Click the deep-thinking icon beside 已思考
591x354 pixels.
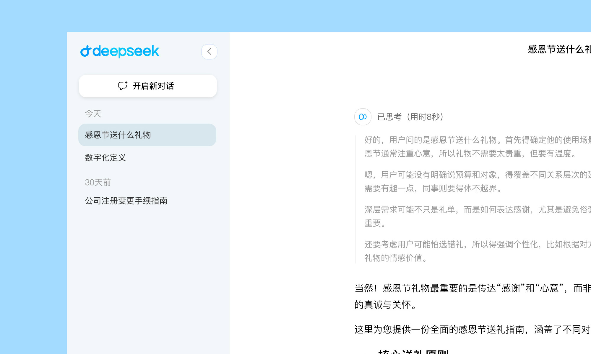coord(363,117)
